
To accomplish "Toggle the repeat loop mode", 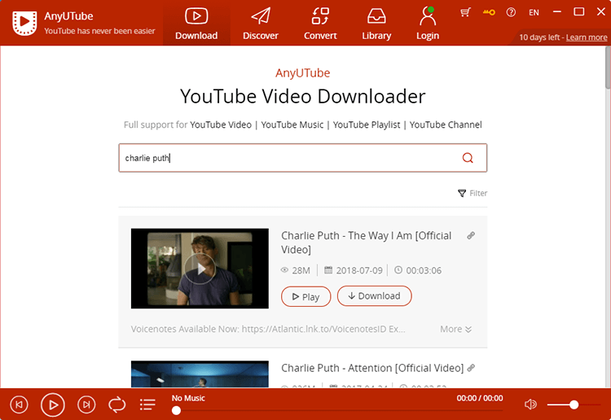I will coord(116,405).
